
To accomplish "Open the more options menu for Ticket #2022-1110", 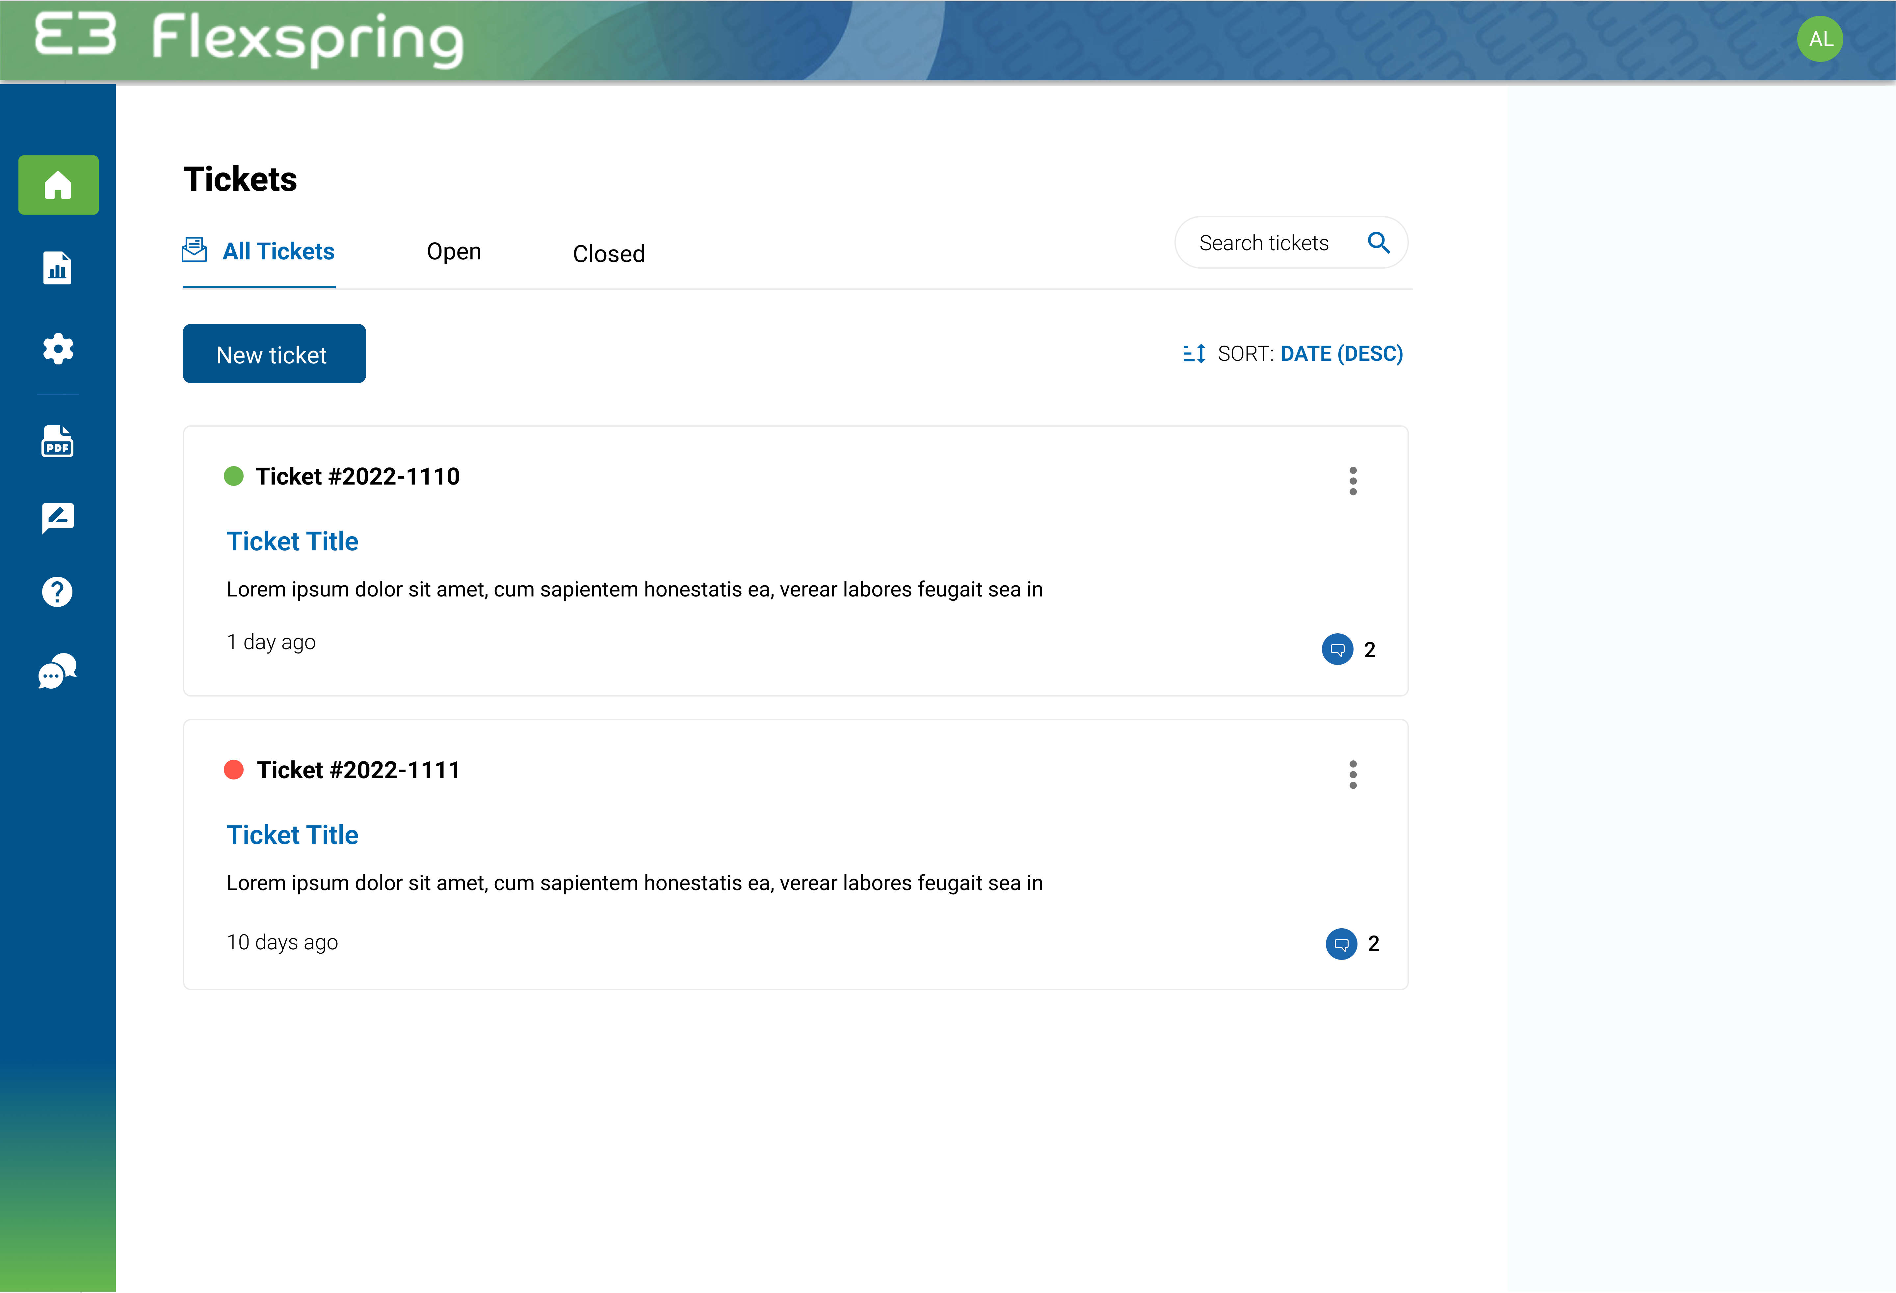I will (x=1353, y=481).
